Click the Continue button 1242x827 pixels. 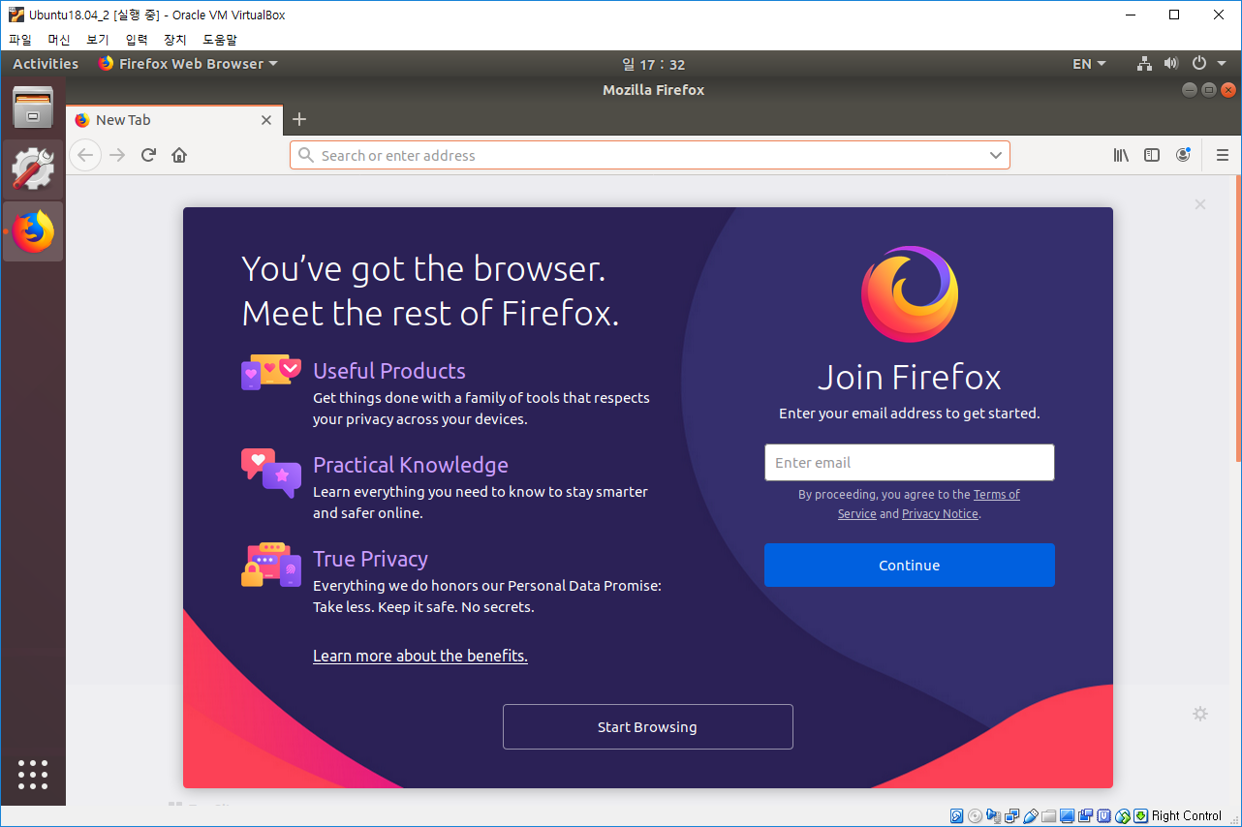pyautogui.click(x=909, y=565)
